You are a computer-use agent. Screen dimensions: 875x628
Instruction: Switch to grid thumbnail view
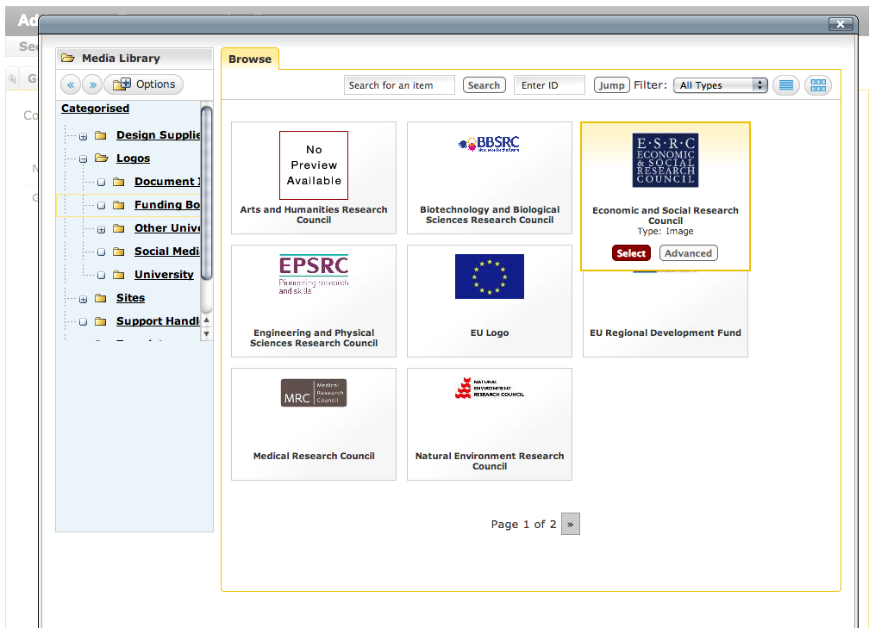(818, 85)
